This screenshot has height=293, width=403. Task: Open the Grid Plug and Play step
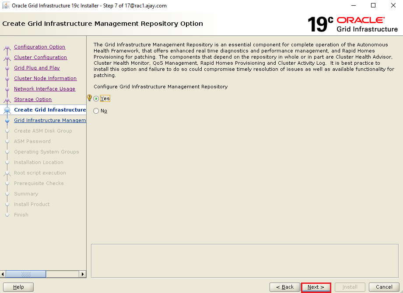coord(37,68)
